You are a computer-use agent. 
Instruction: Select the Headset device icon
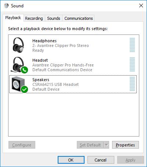point(18,65)
